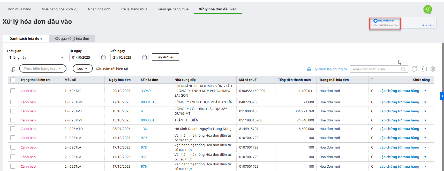
Task: Switch to Kết quả xử lý hóa đơn tab
Action: tap(72, 38)
